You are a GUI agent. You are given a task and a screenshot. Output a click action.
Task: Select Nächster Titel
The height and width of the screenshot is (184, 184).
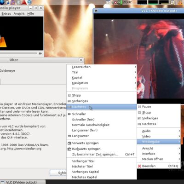point(102,167)
